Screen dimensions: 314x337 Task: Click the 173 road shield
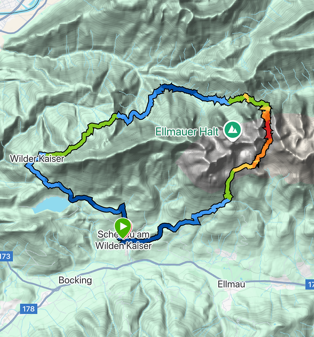(x=5, y=256)
